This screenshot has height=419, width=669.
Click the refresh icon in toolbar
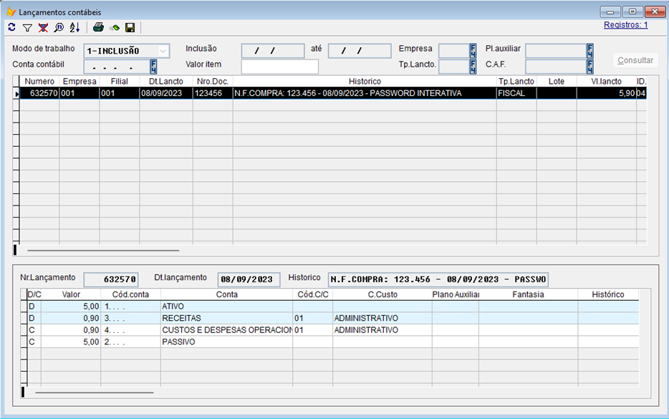(x=11, y=27)
